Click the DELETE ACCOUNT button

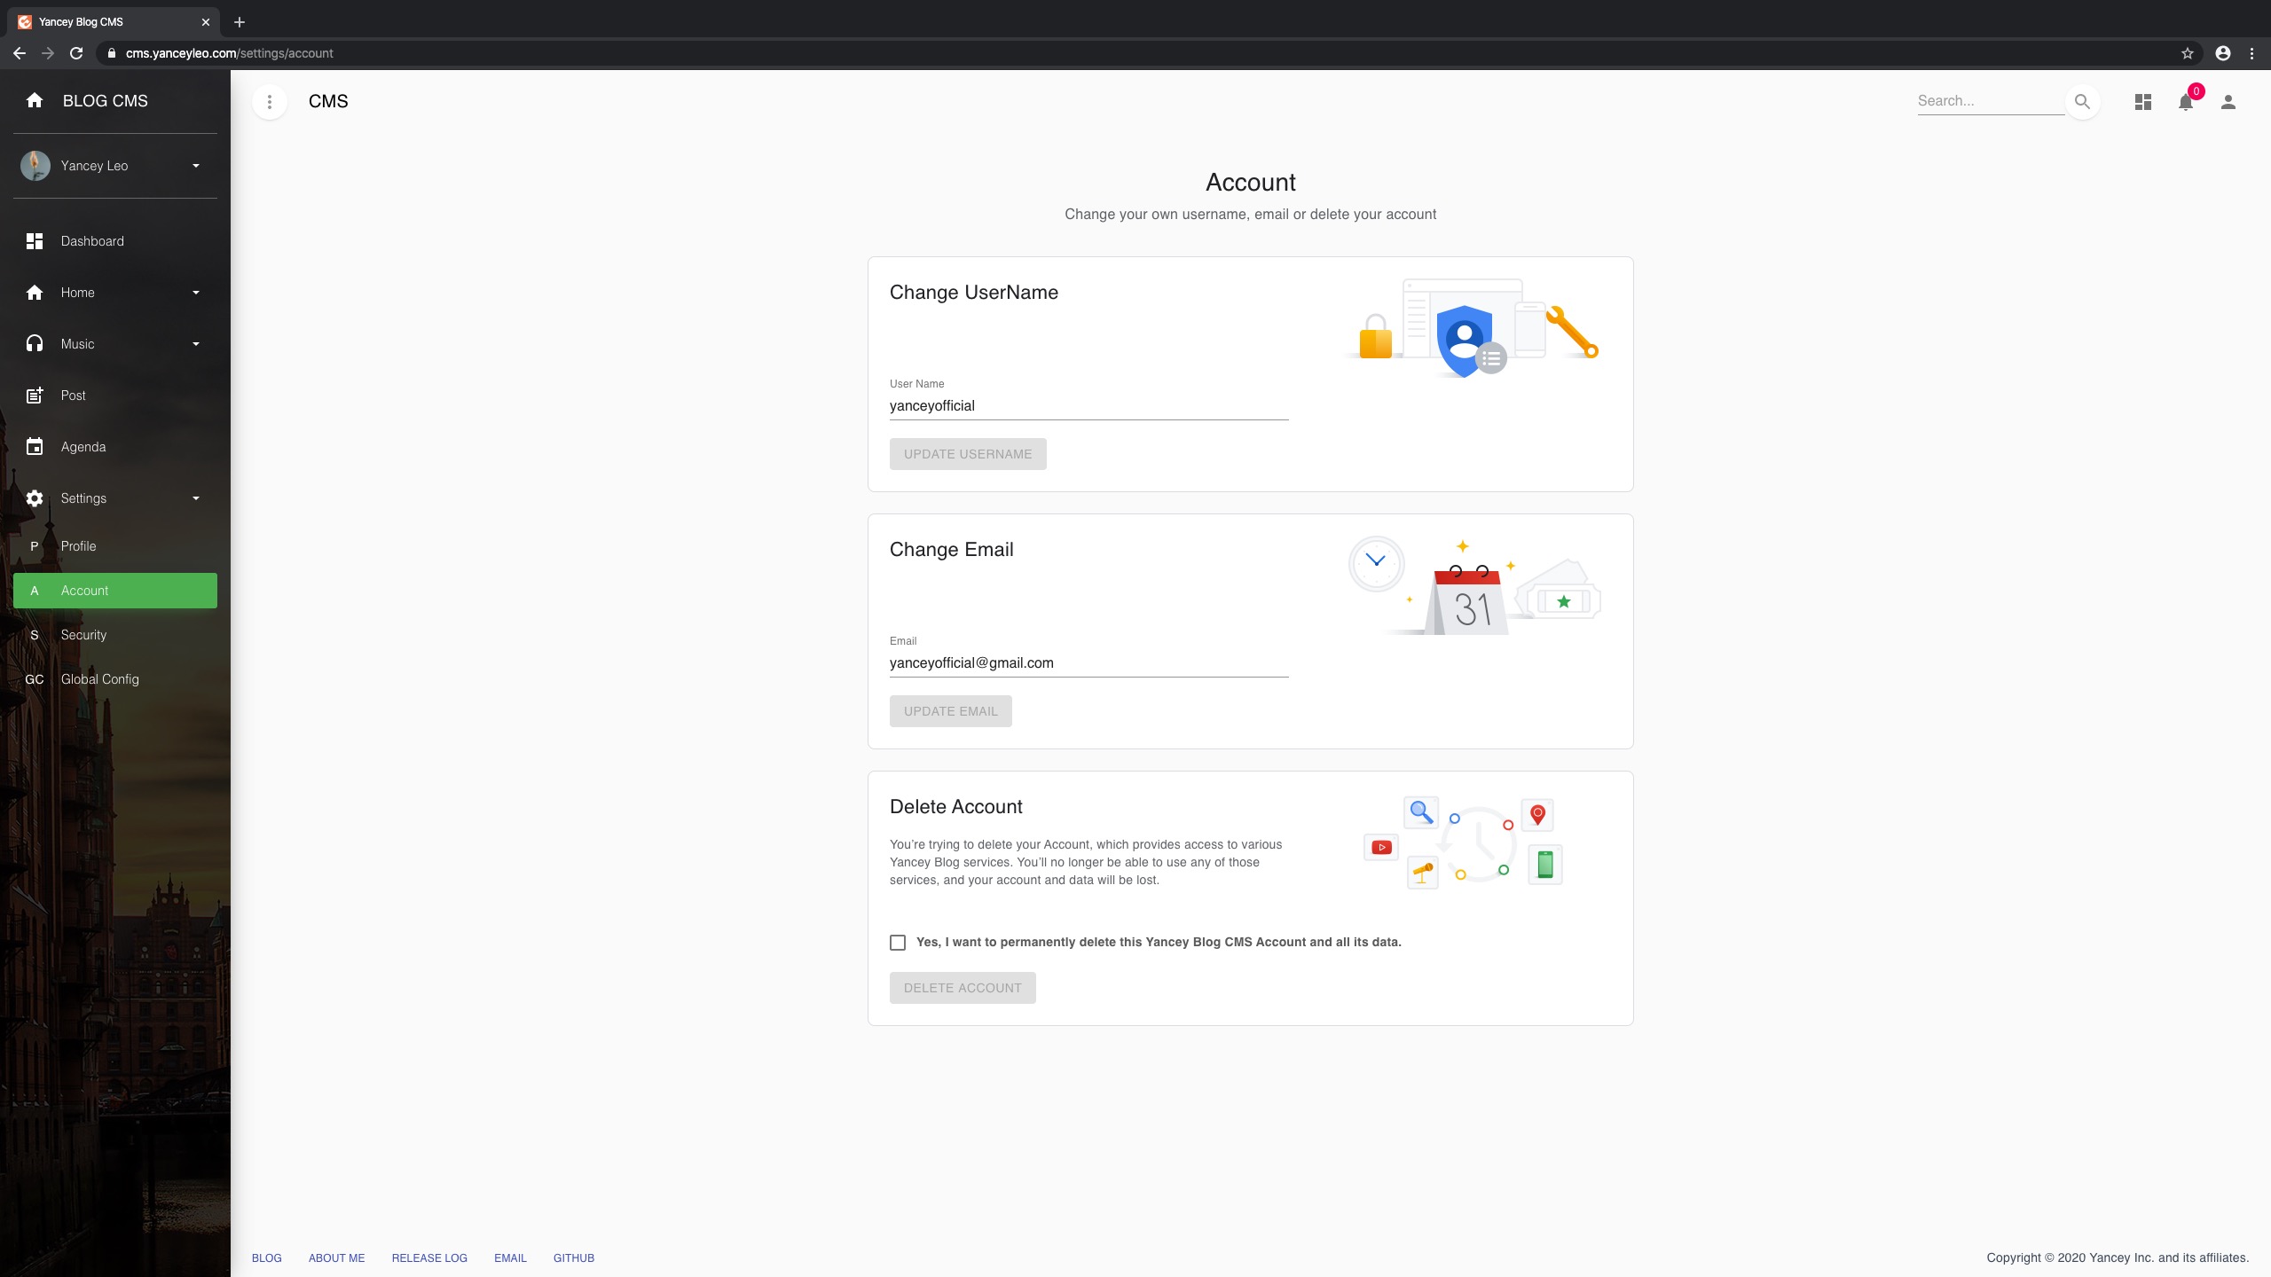pos(963,988)
